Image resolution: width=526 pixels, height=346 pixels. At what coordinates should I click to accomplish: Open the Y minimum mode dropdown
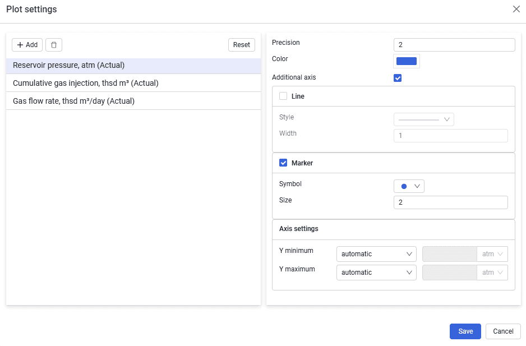tap(376, 254)
